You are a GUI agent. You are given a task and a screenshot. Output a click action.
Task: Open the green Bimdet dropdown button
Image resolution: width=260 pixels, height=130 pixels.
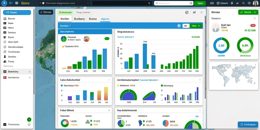[x=248, y=12]
